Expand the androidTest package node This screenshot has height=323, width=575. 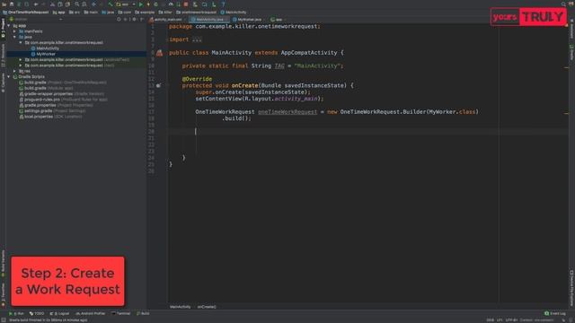[21, 60]
